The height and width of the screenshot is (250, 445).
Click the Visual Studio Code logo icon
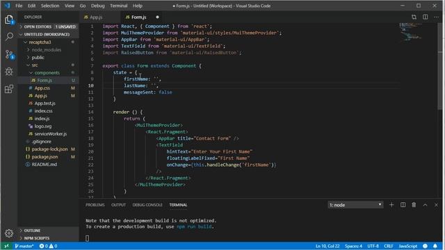tap(7, 6)
